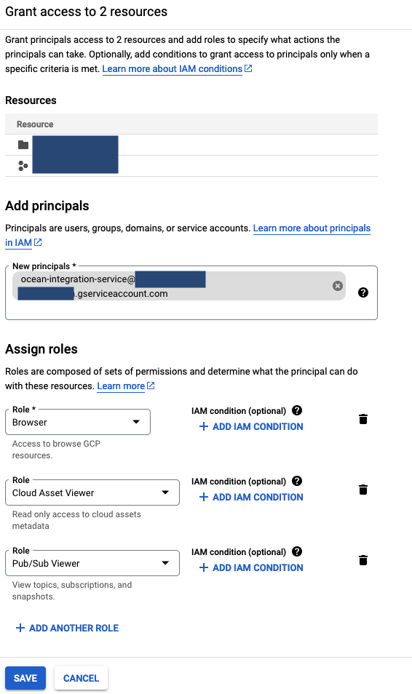Add another role
Image resolution: width=412 pixels, height=694 pixels.
pyautogui.click(x=67, y=628)
